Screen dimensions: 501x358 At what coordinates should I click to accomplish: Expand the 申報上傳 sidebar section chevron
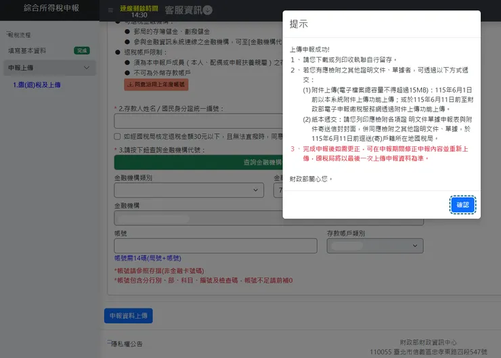[x=87, y=68]
